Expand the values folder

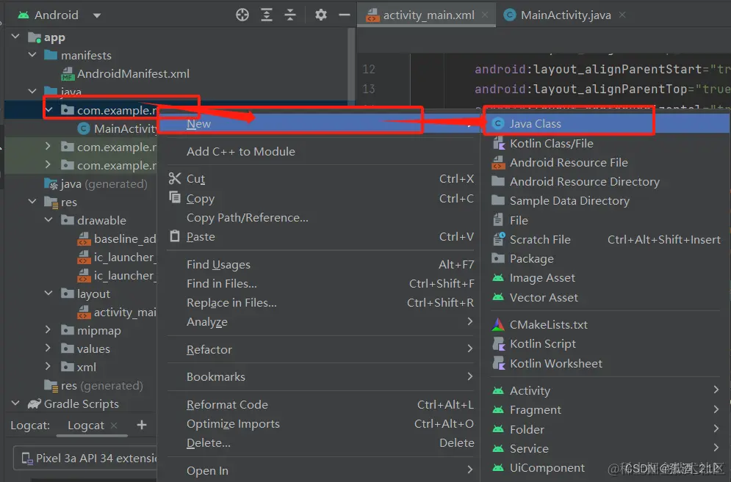48,348
